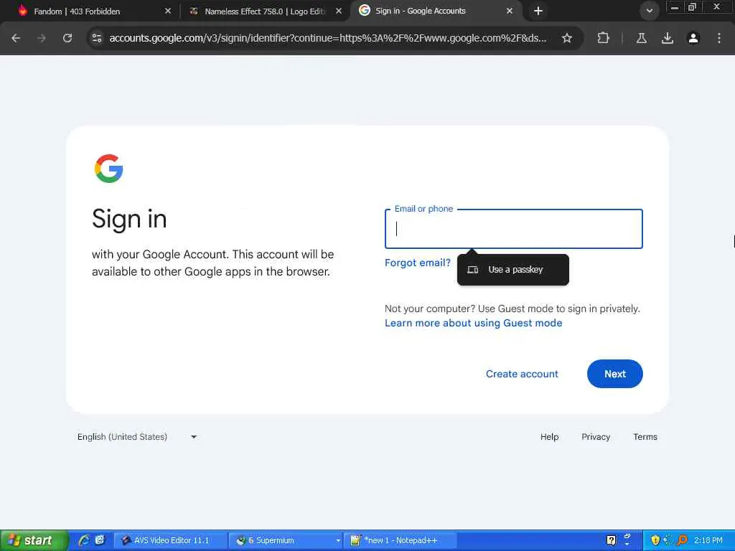Open the browser three-dot menu
735x551 pixels.
(x=719, y=38)
